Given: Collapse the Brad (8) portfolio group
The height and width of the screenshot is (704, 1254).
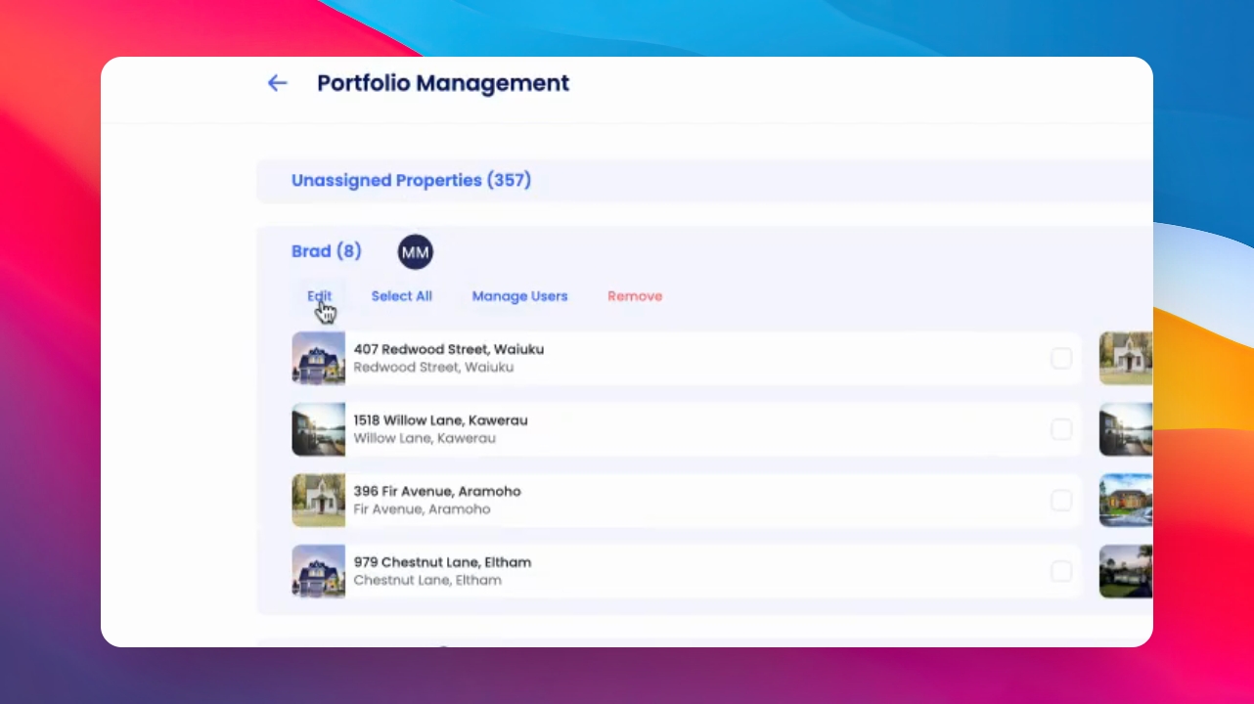Looking at the screenshot, I should (326, 251).
